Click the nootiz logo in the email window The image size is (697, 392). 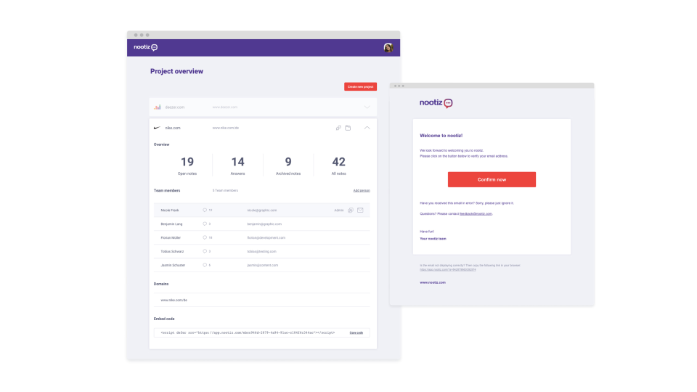[436, 103]
